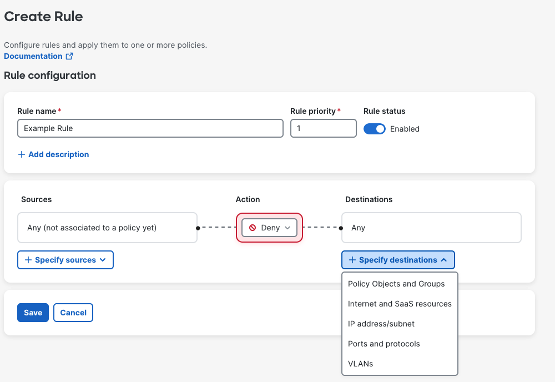The image size is (555, 382).
Task: Open the Documentation link
Action: pyautogui.click(x=33, y=56)
